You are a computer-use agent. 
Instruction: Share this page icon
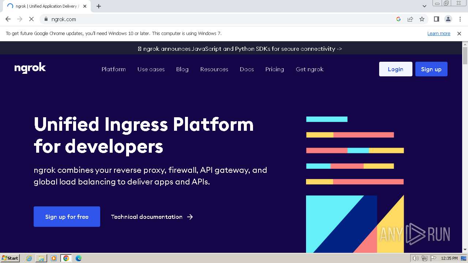point(410,19)
